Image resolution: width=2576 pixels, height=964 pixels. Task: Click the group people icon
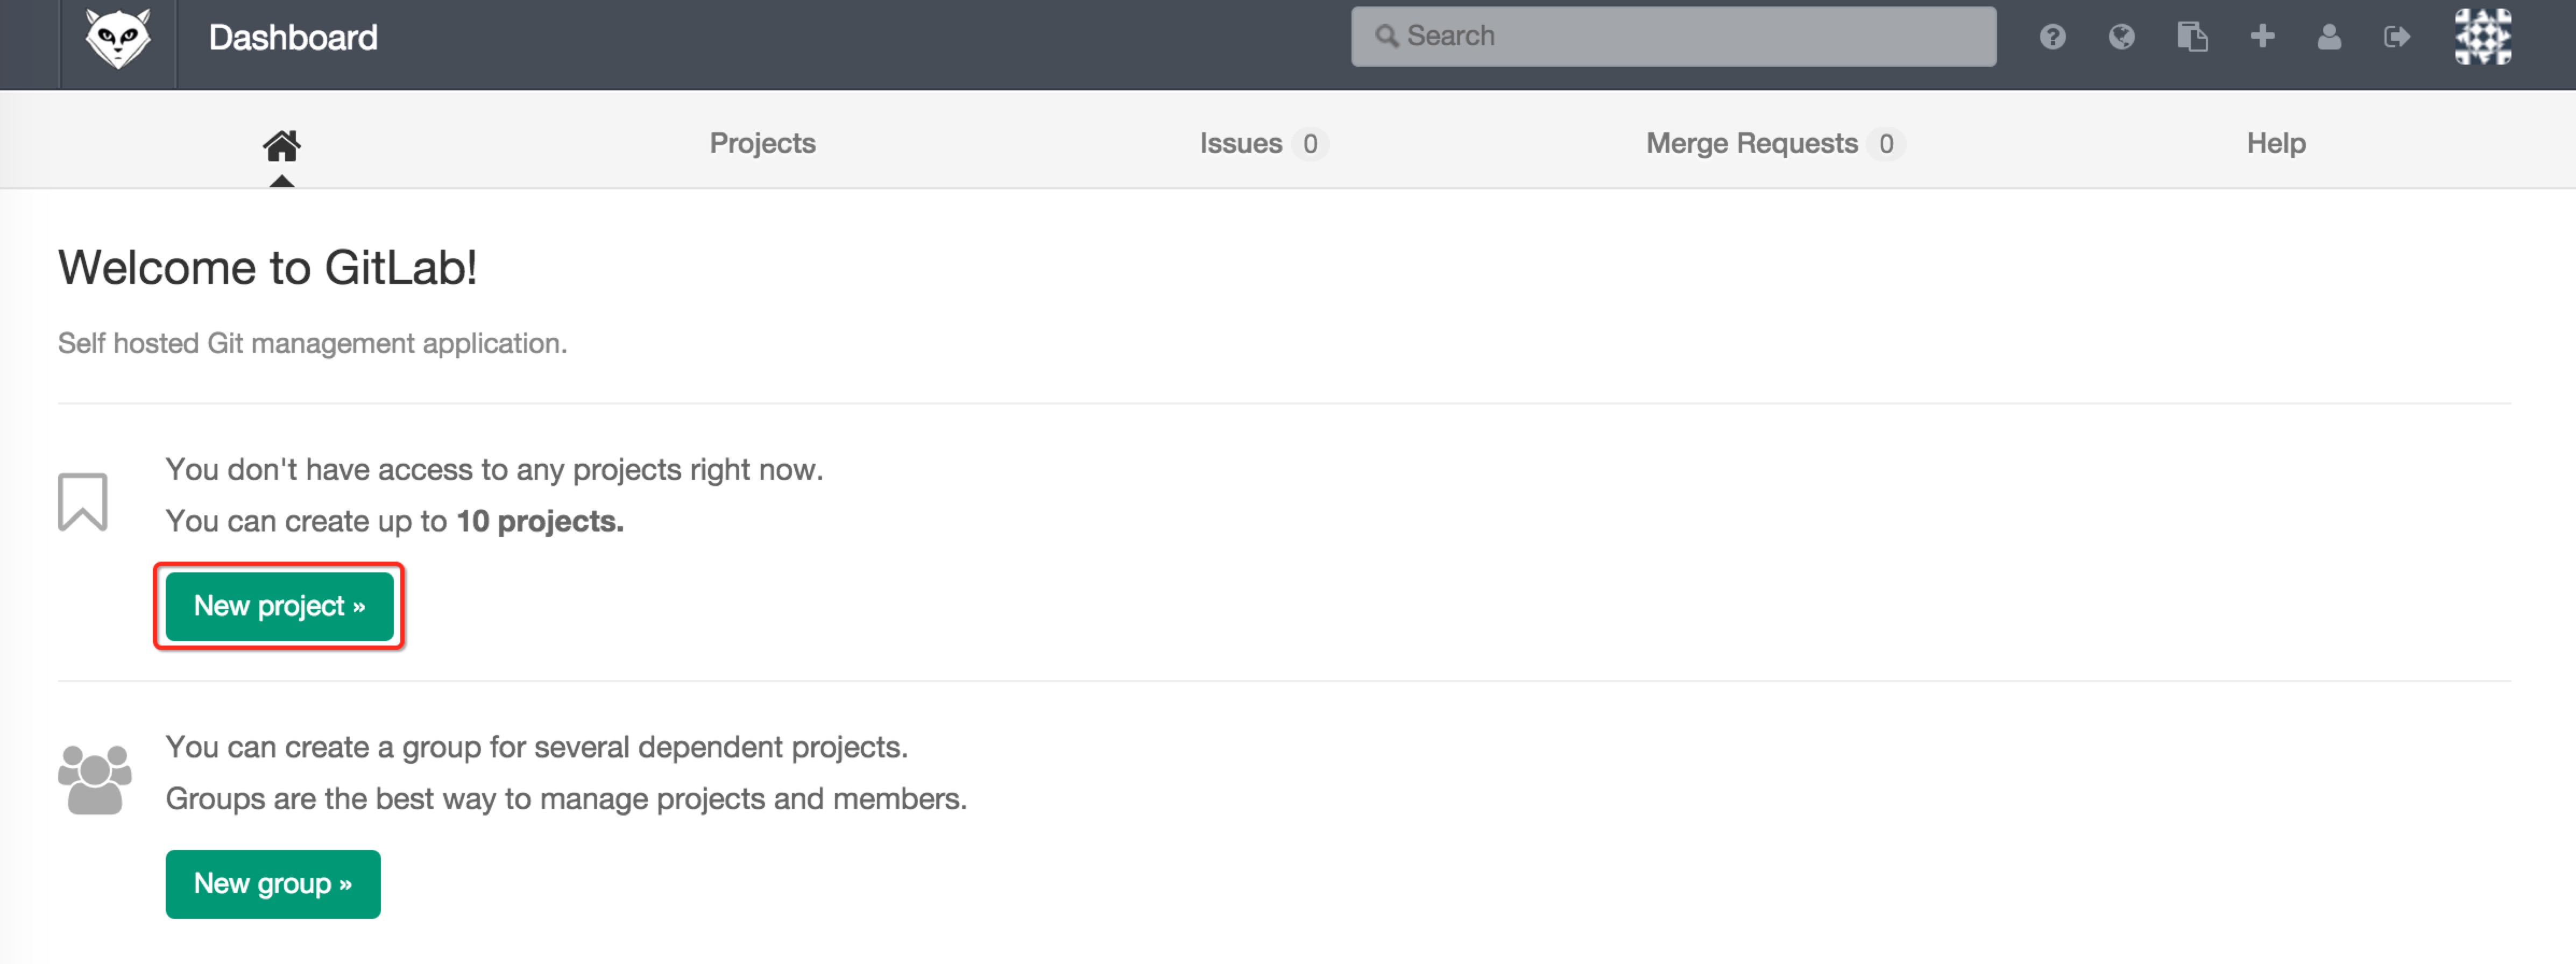coord(95,779)
